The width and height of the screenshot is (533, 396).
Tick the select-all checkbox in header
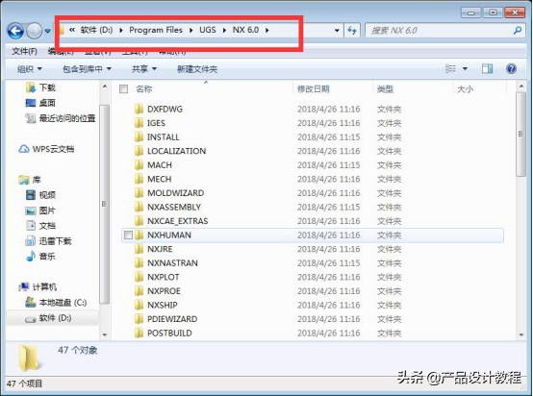[x=123, y=89]
